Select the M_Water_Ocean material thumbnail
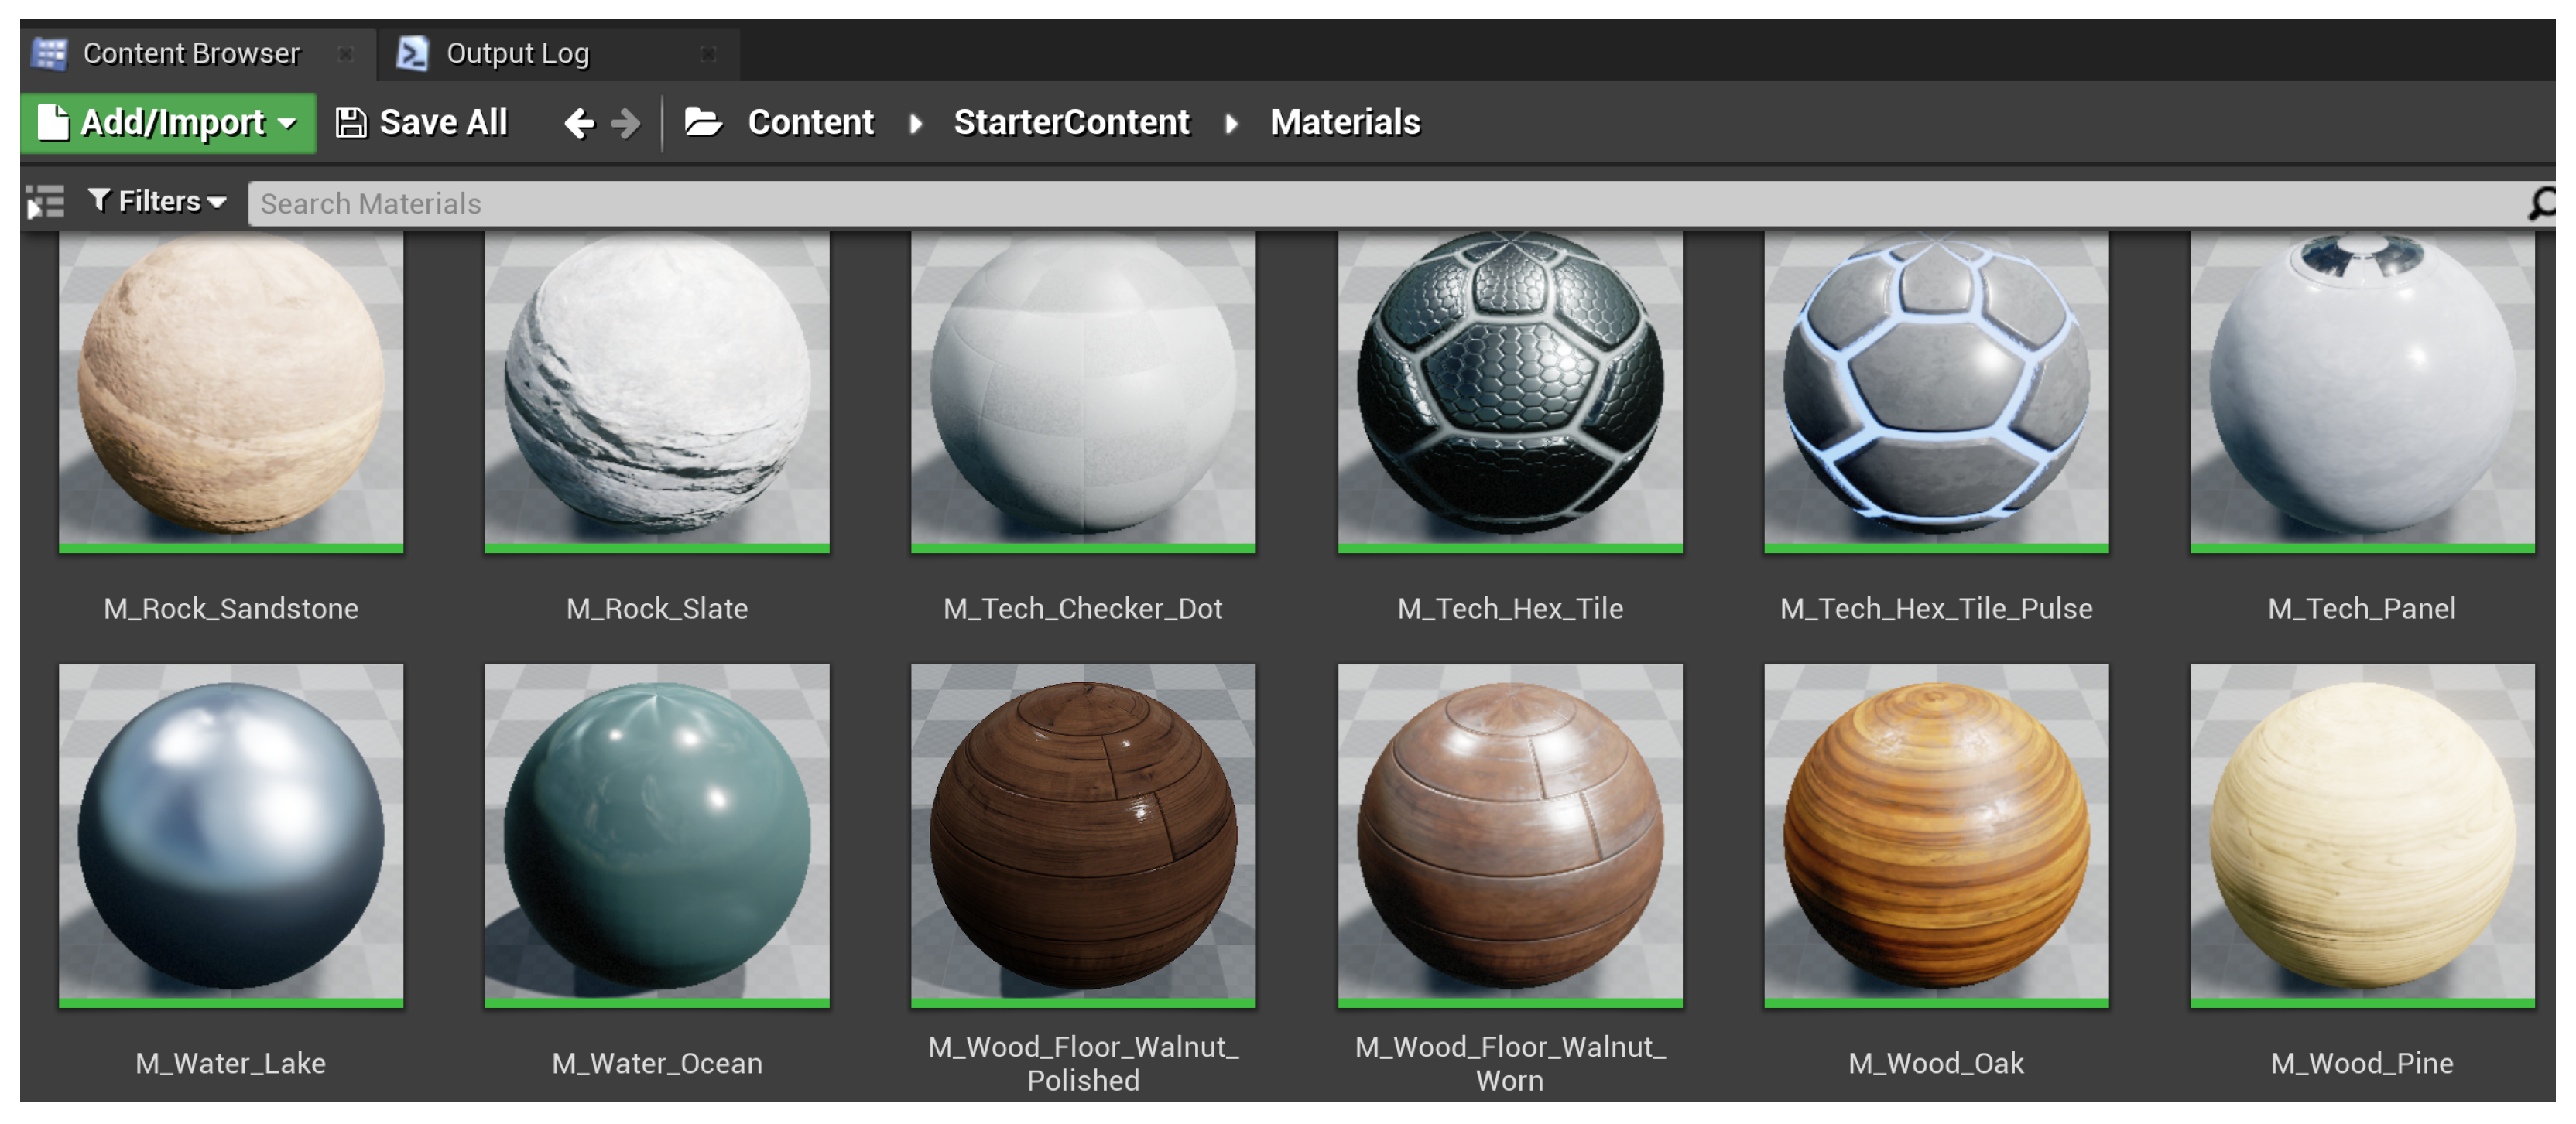Viewport: 2576px width, 1124px height. click(x=657, y=834)
